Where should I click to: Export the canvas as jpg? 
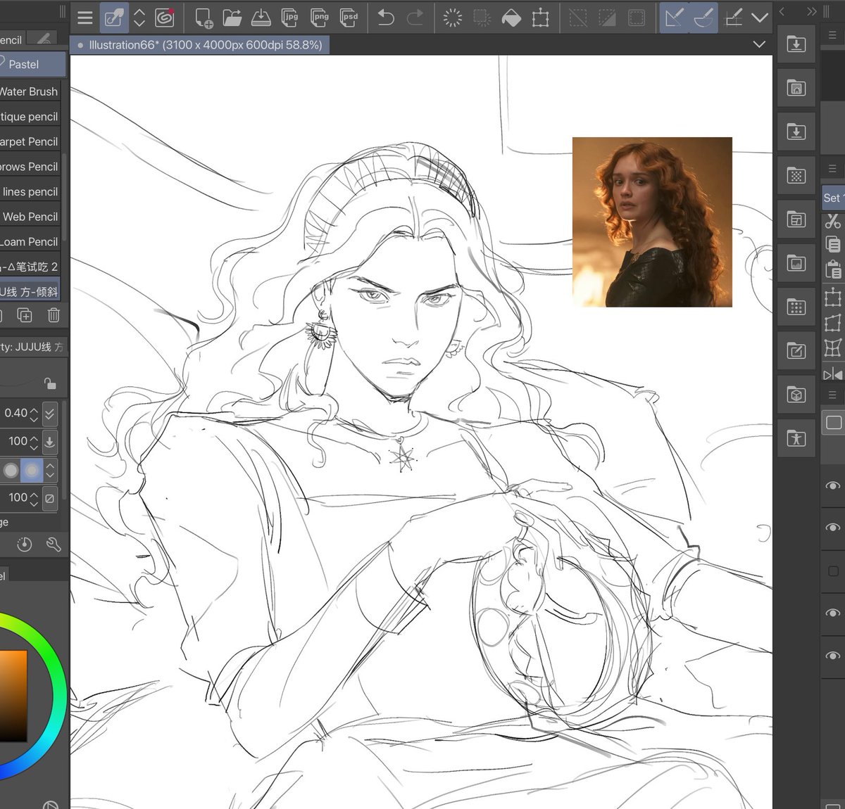point(290,18)
